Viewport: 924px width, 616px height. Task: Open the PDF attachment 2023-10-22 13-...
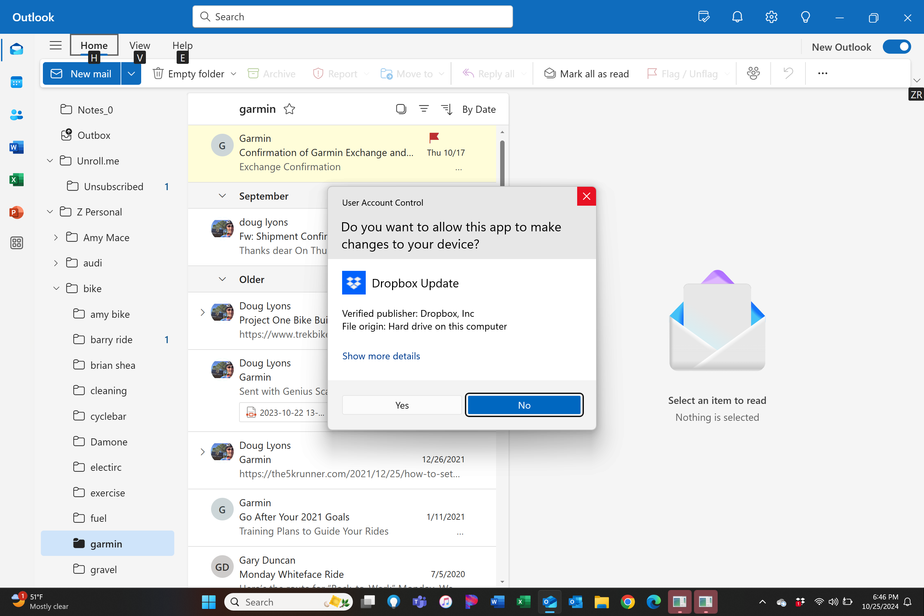(284, 412)
